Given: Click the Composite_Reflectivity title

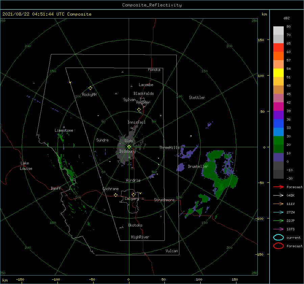Looking at the screenshot, I should pos(152,5).
